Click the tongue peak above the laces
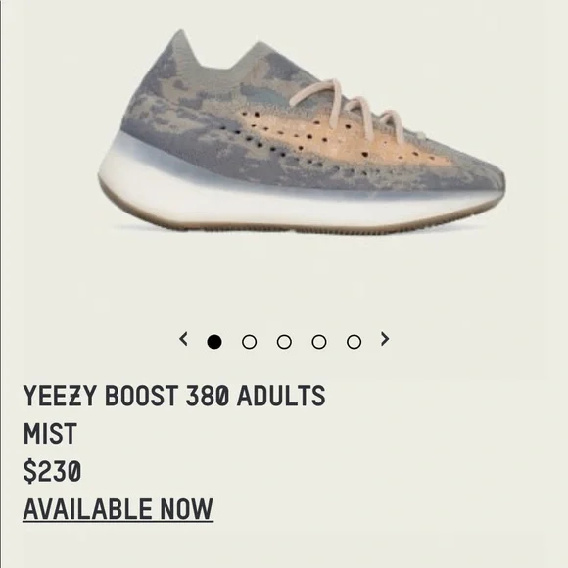Viewport: 568px width, 568px height. pyautogui.click(x=259, y=54)
